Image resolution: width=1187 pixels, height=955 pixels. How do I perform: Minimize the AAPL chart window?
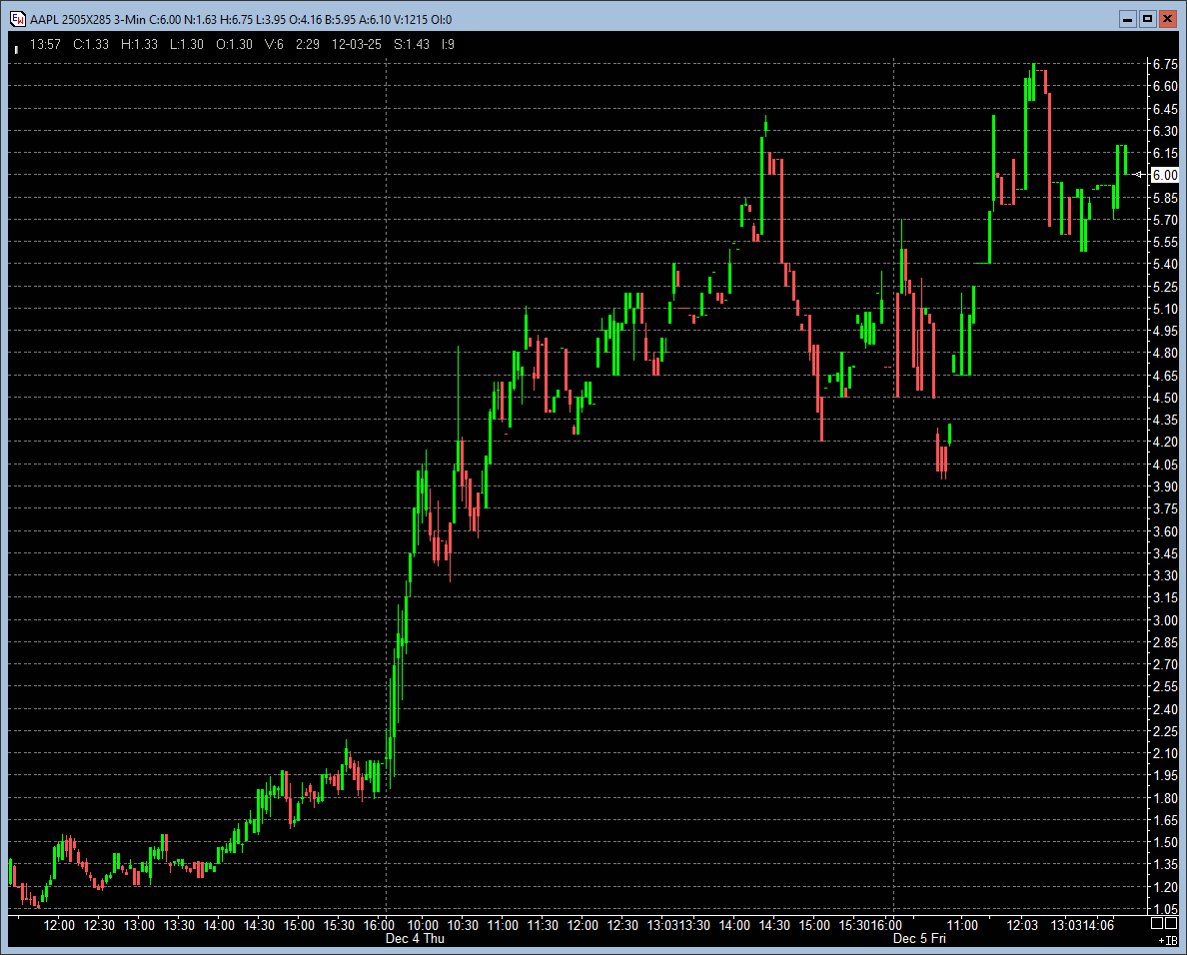coord(1127,19)
